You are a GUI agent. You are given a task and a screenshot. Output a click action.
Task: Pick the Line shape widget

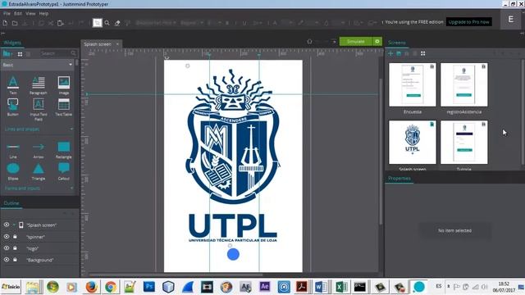tap(13, 150)
